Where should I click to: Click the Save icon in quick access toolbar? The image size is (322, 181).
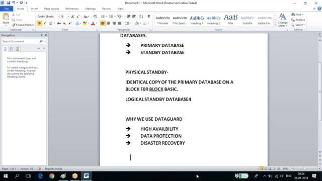pos(9,3)
